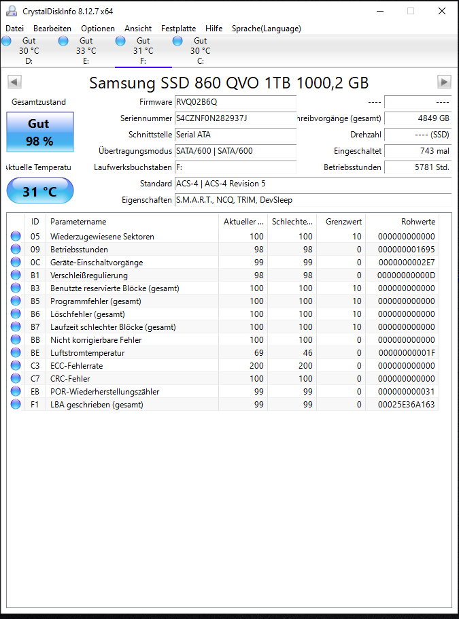Go to the next disk with right arrow
This screenshot has height=619, width=459.
click(445, 82)
